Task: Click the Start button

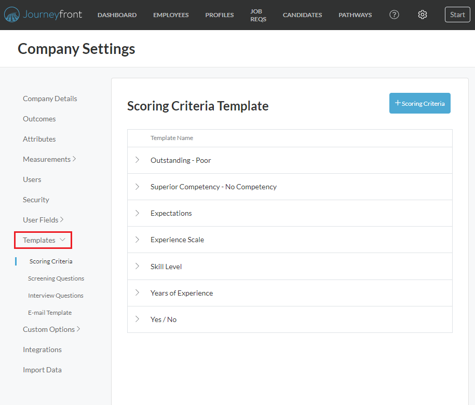Action: tap(457, 14)
